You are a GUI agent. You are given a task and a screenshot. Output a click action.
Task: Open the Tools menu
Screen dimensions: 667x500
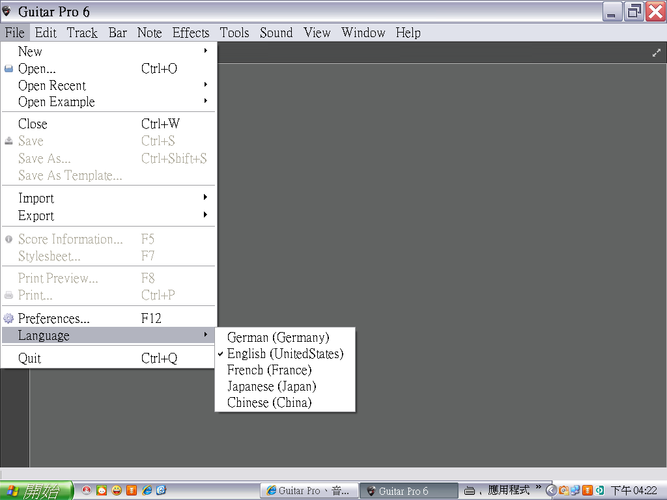coord(234,33)
